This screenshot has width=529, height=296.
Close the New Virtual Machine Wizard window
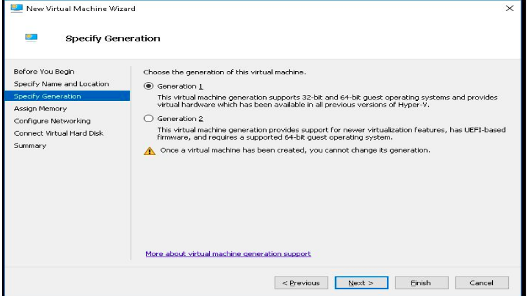click(510, 8)
